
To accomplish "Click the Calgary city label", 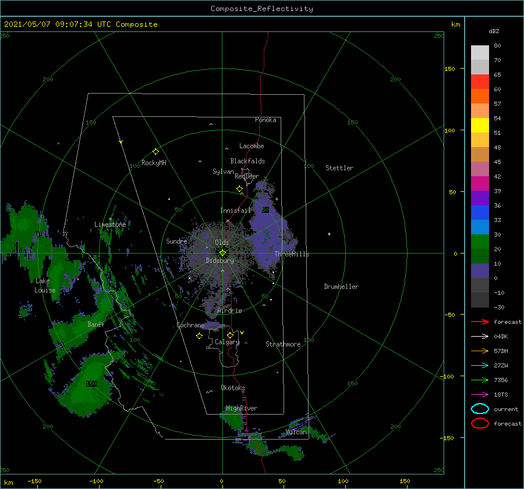I will click(x=227, y=342).
